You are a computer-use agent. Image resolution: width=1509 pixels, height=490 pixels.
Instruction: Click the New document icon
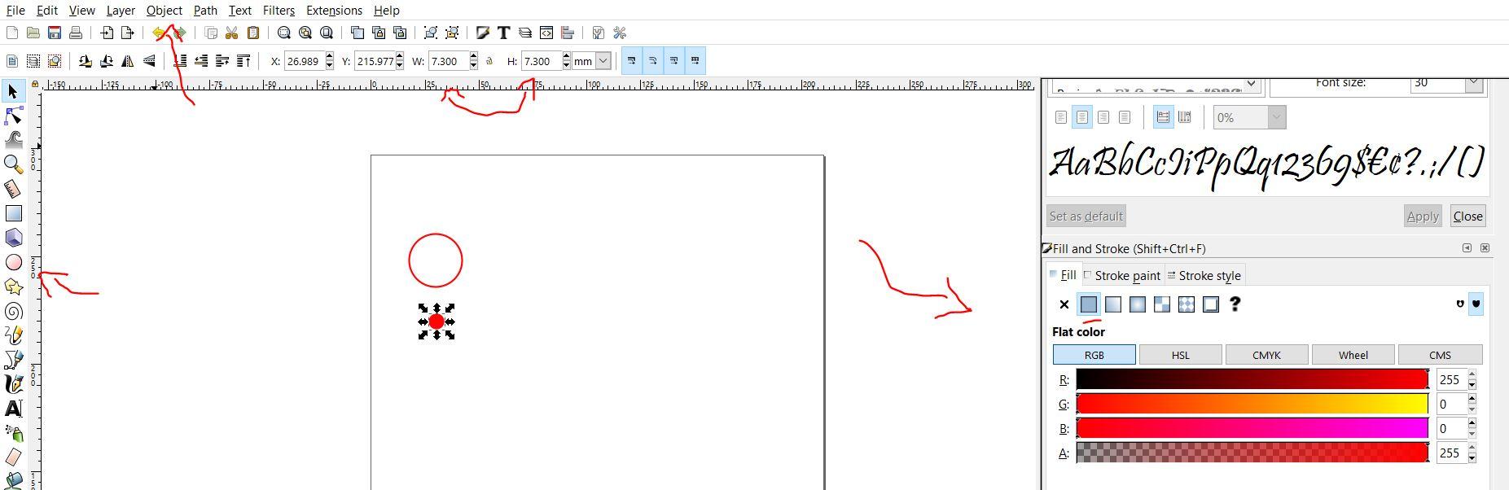coord(11,33)
